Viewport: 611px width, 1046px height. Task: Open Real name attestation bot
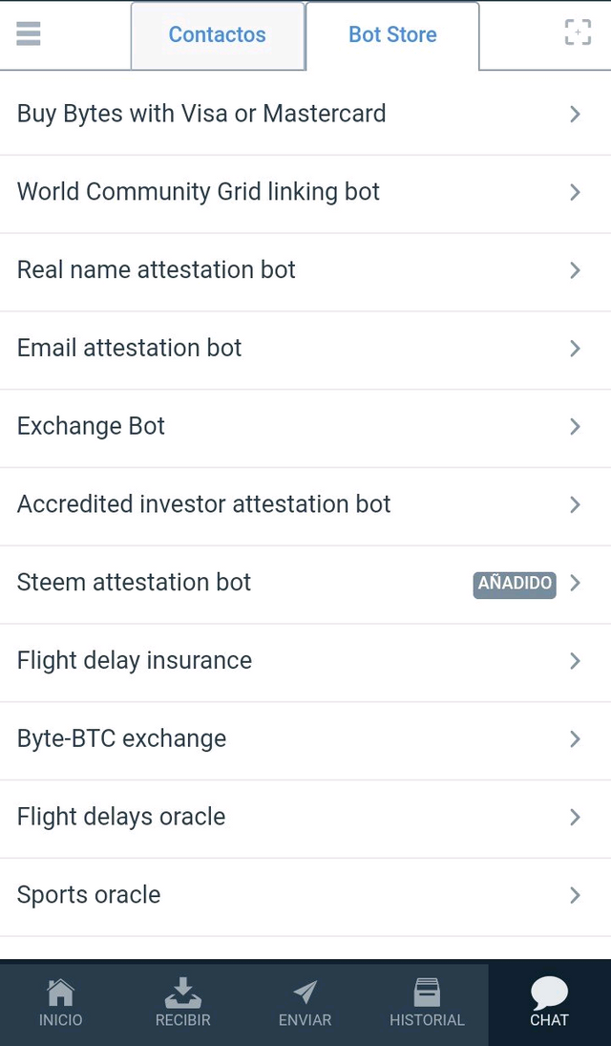(305, 270)
